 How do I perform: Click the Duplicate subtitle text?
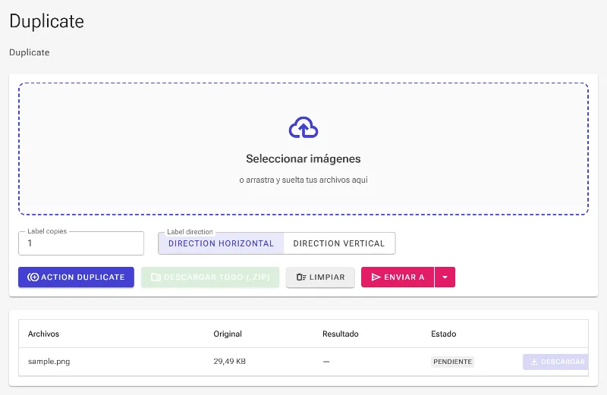pyautogui.click(x=30, y=52)
